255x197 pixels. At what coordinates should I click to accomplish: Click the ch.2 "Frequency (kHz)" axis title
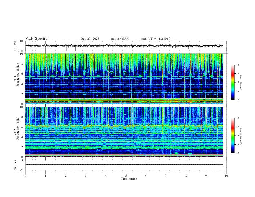[18, 128]
